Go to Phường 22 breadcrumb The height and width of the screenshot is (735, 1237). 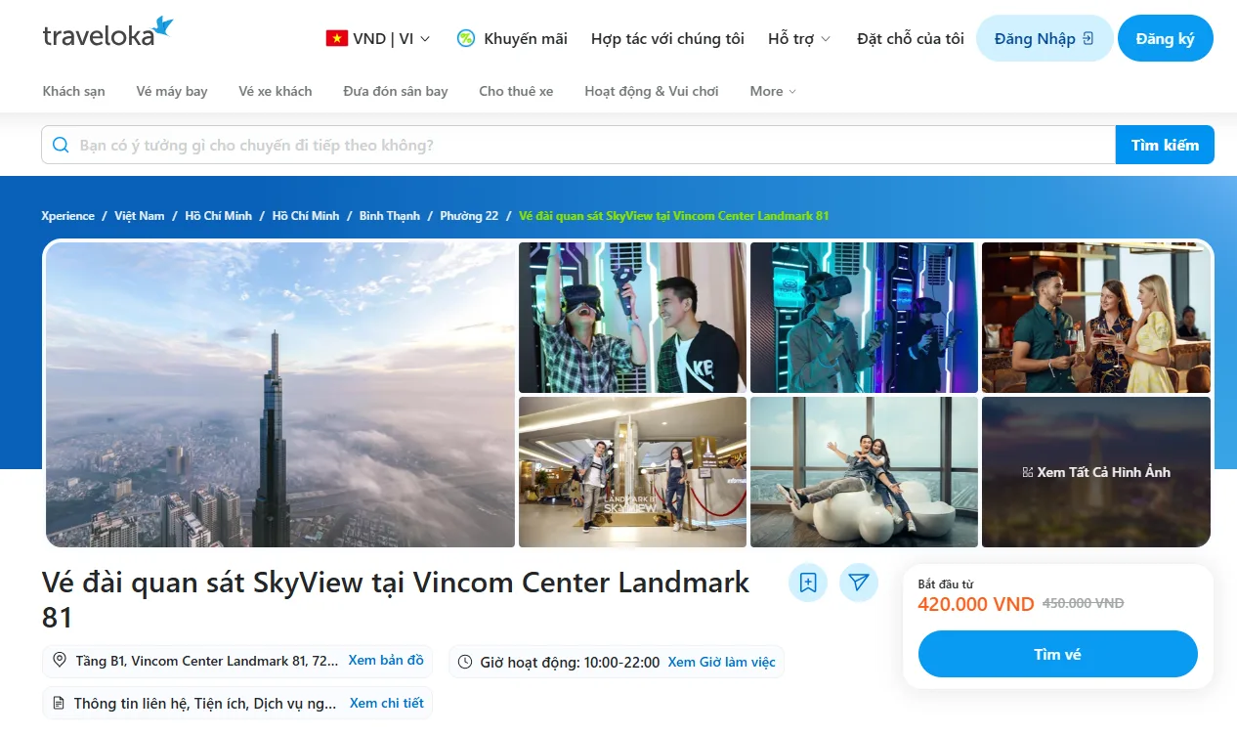coord(469,216)
